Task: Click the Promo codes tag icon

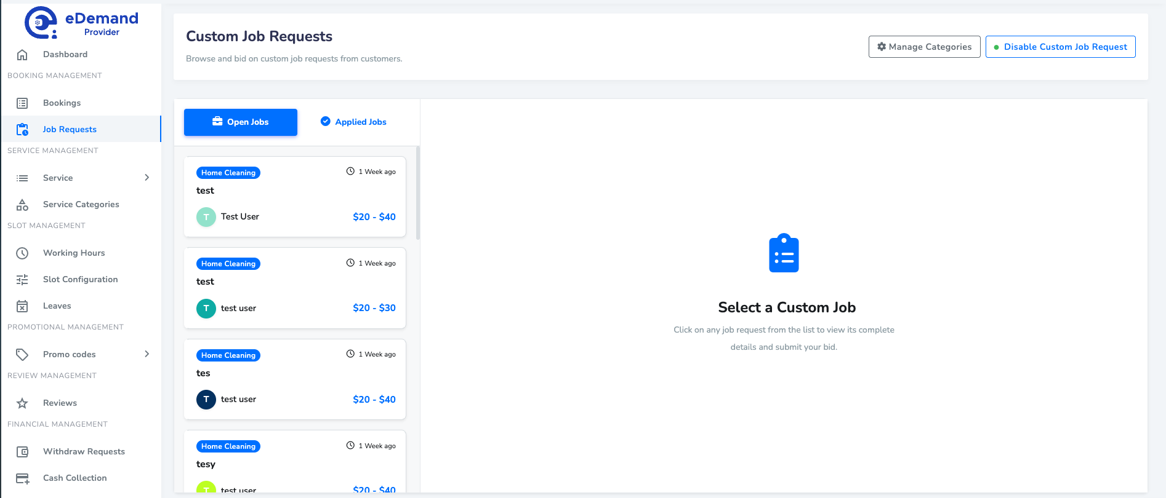Action: point(22,355)
